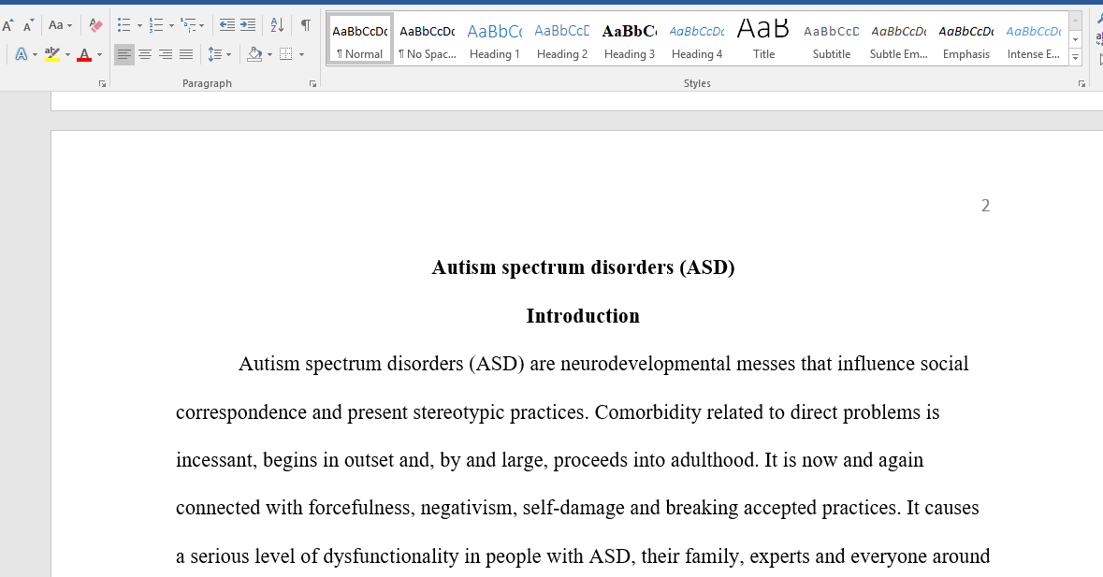Image resolution: width=1103 pixels, height=577 pixels.
Task: Go to next row of styles gallery
Action: (1076, 39)
